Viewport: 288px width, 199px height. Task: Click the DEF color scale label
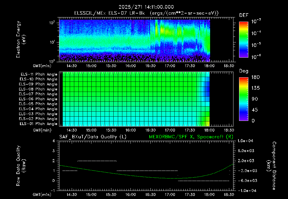[x=244, y=15]
